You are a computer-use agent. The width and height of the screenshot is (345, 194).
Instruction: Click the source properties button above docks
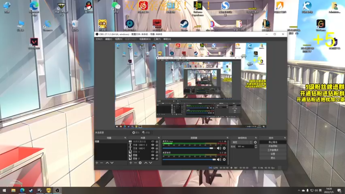(x=136, y=133)
